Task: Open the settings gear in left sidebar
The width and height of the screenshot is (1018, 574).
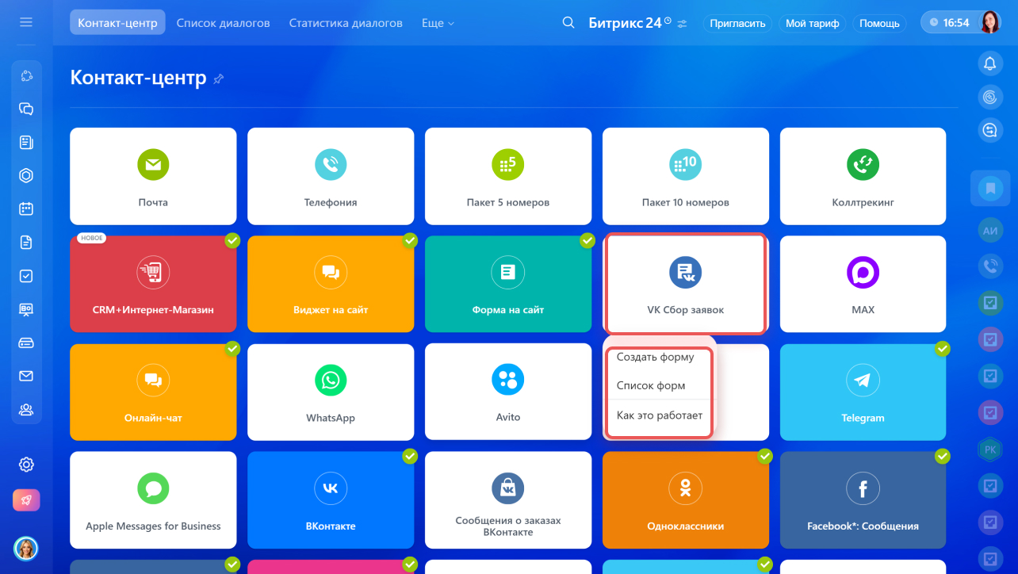Action: pyautogui.click(x=26, y=465)
